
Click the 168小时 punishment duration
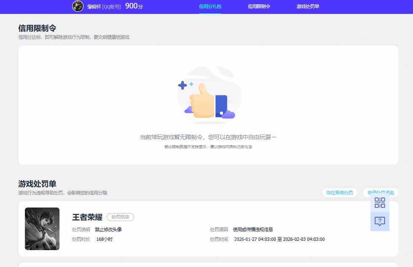pos(104,239)
